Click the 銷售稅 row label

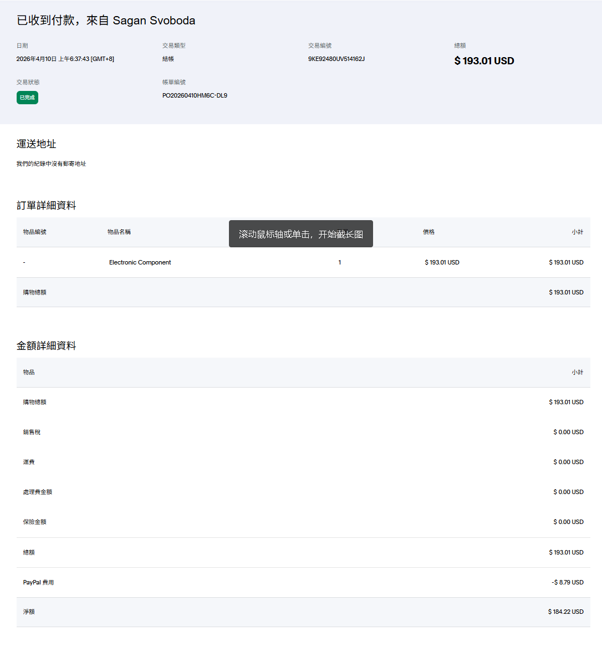[32, 432]
